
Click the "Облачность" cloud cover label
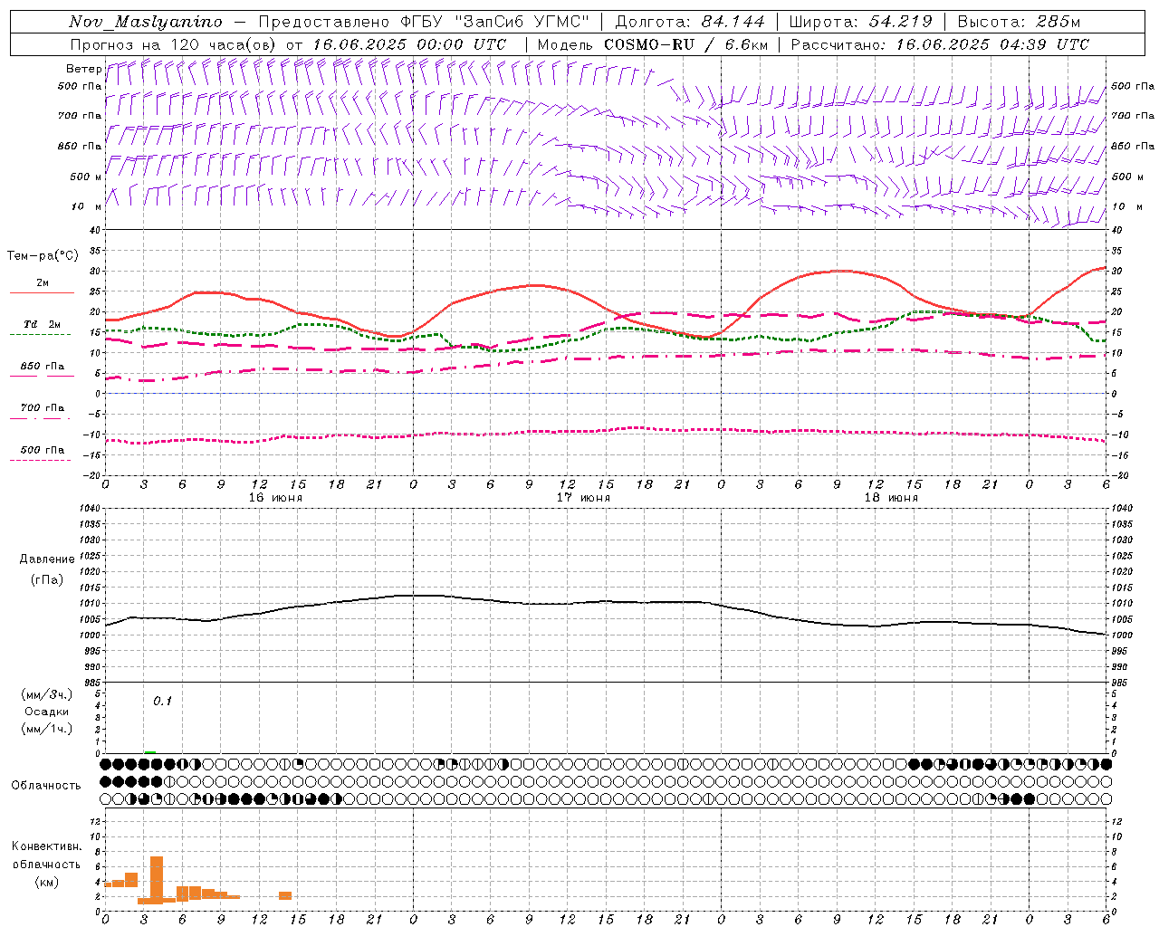pos(46,785)
